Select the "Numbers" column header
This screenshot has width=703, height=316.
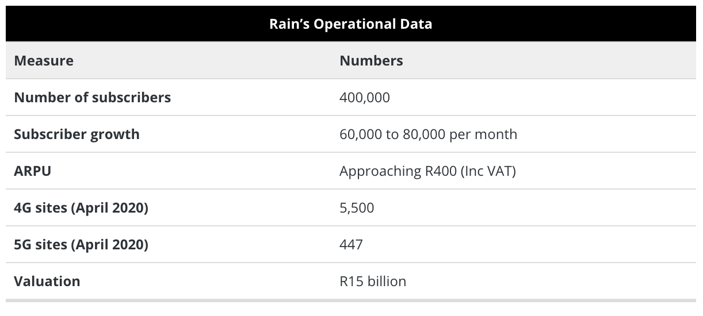[x=371, y=60]
